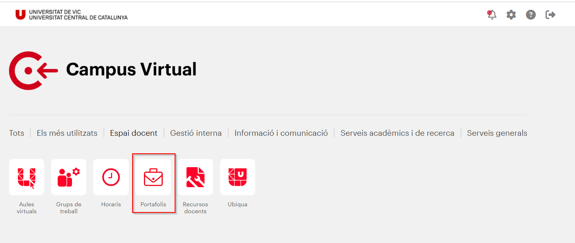Switch to Informació i comunicació tab
Image resolution: width=575 pixels, height=243 pixels.
pos(281,133)
